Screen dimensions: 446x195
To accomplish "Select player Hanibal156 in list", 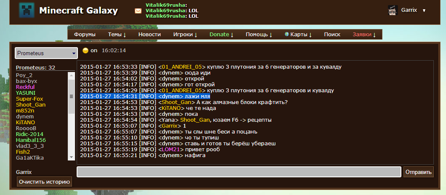I will pos(31,140).
